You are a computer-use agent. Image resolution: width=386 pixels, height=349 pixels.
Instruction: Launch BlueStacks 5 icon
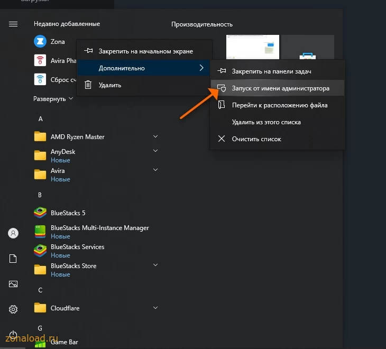tap(40, 213)
